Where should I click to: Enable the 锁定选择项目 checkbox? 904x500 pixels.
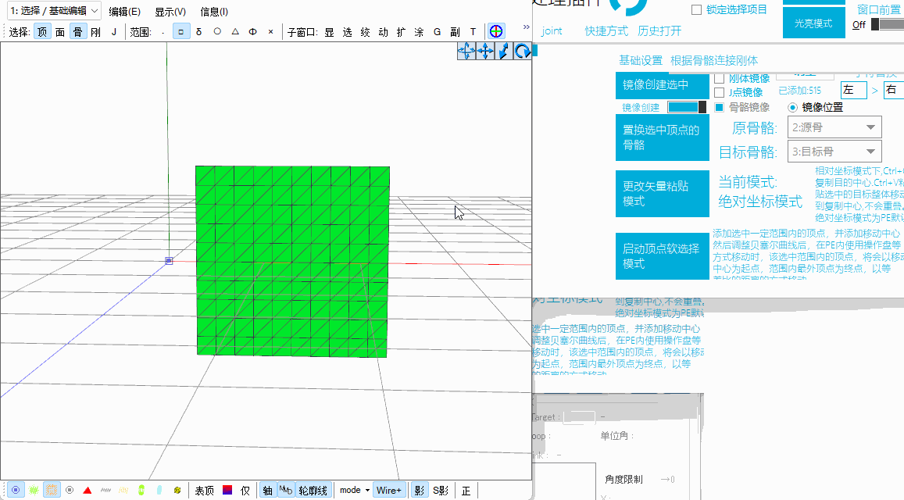click(696, 9)
